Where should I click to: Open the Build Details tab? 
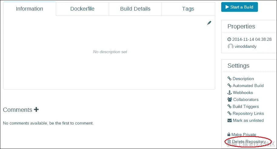point(135,9)
